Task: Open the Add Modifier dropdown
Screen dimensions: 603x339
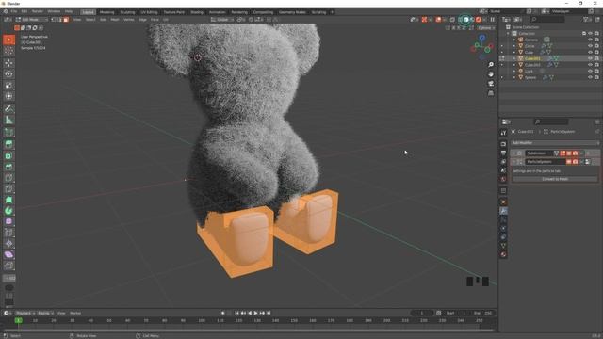Action: [x=555, y=143]
